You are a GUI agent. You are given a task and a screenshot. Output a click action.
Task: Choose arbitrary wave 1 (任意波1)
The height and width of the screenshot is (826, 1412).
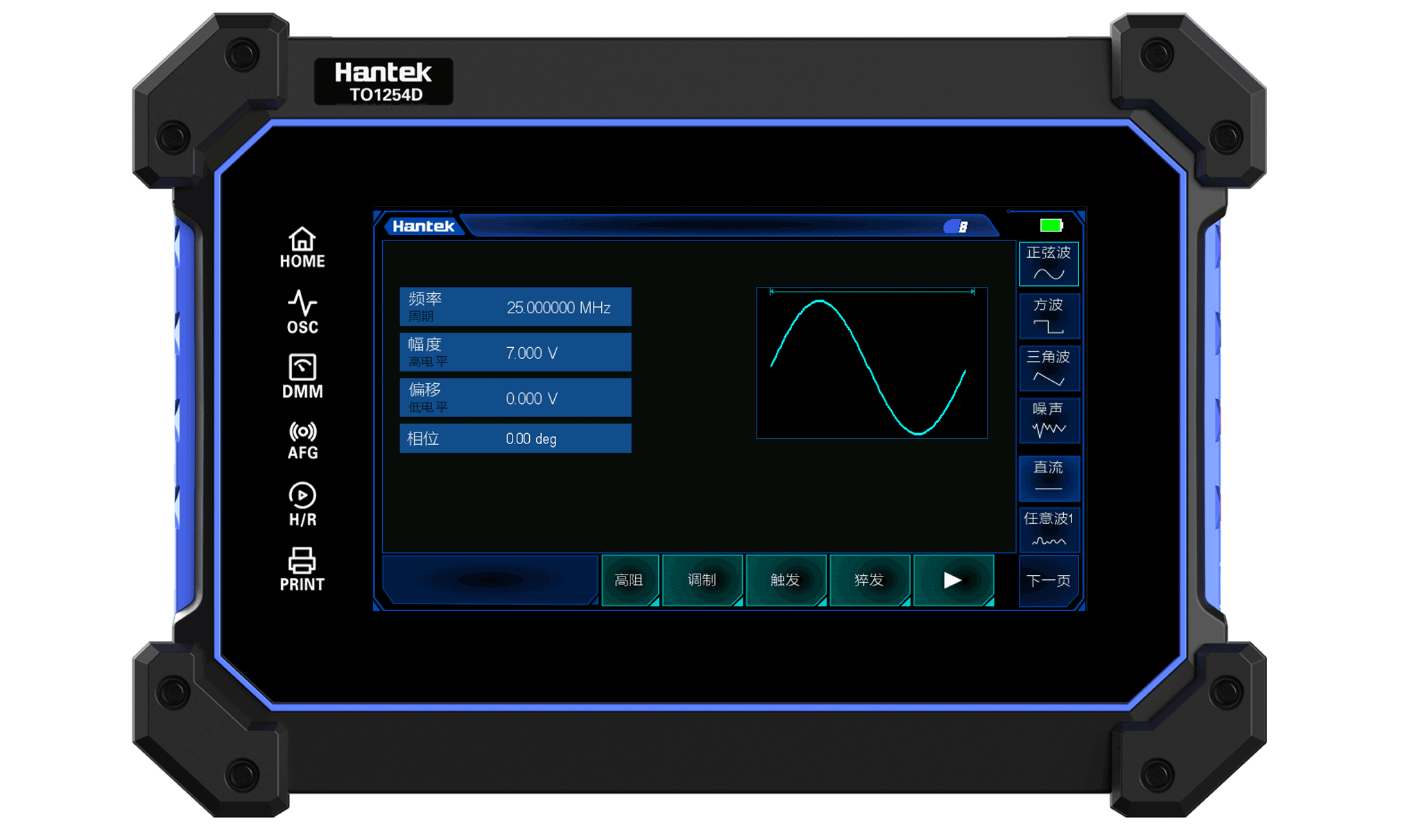point(1048,530)
